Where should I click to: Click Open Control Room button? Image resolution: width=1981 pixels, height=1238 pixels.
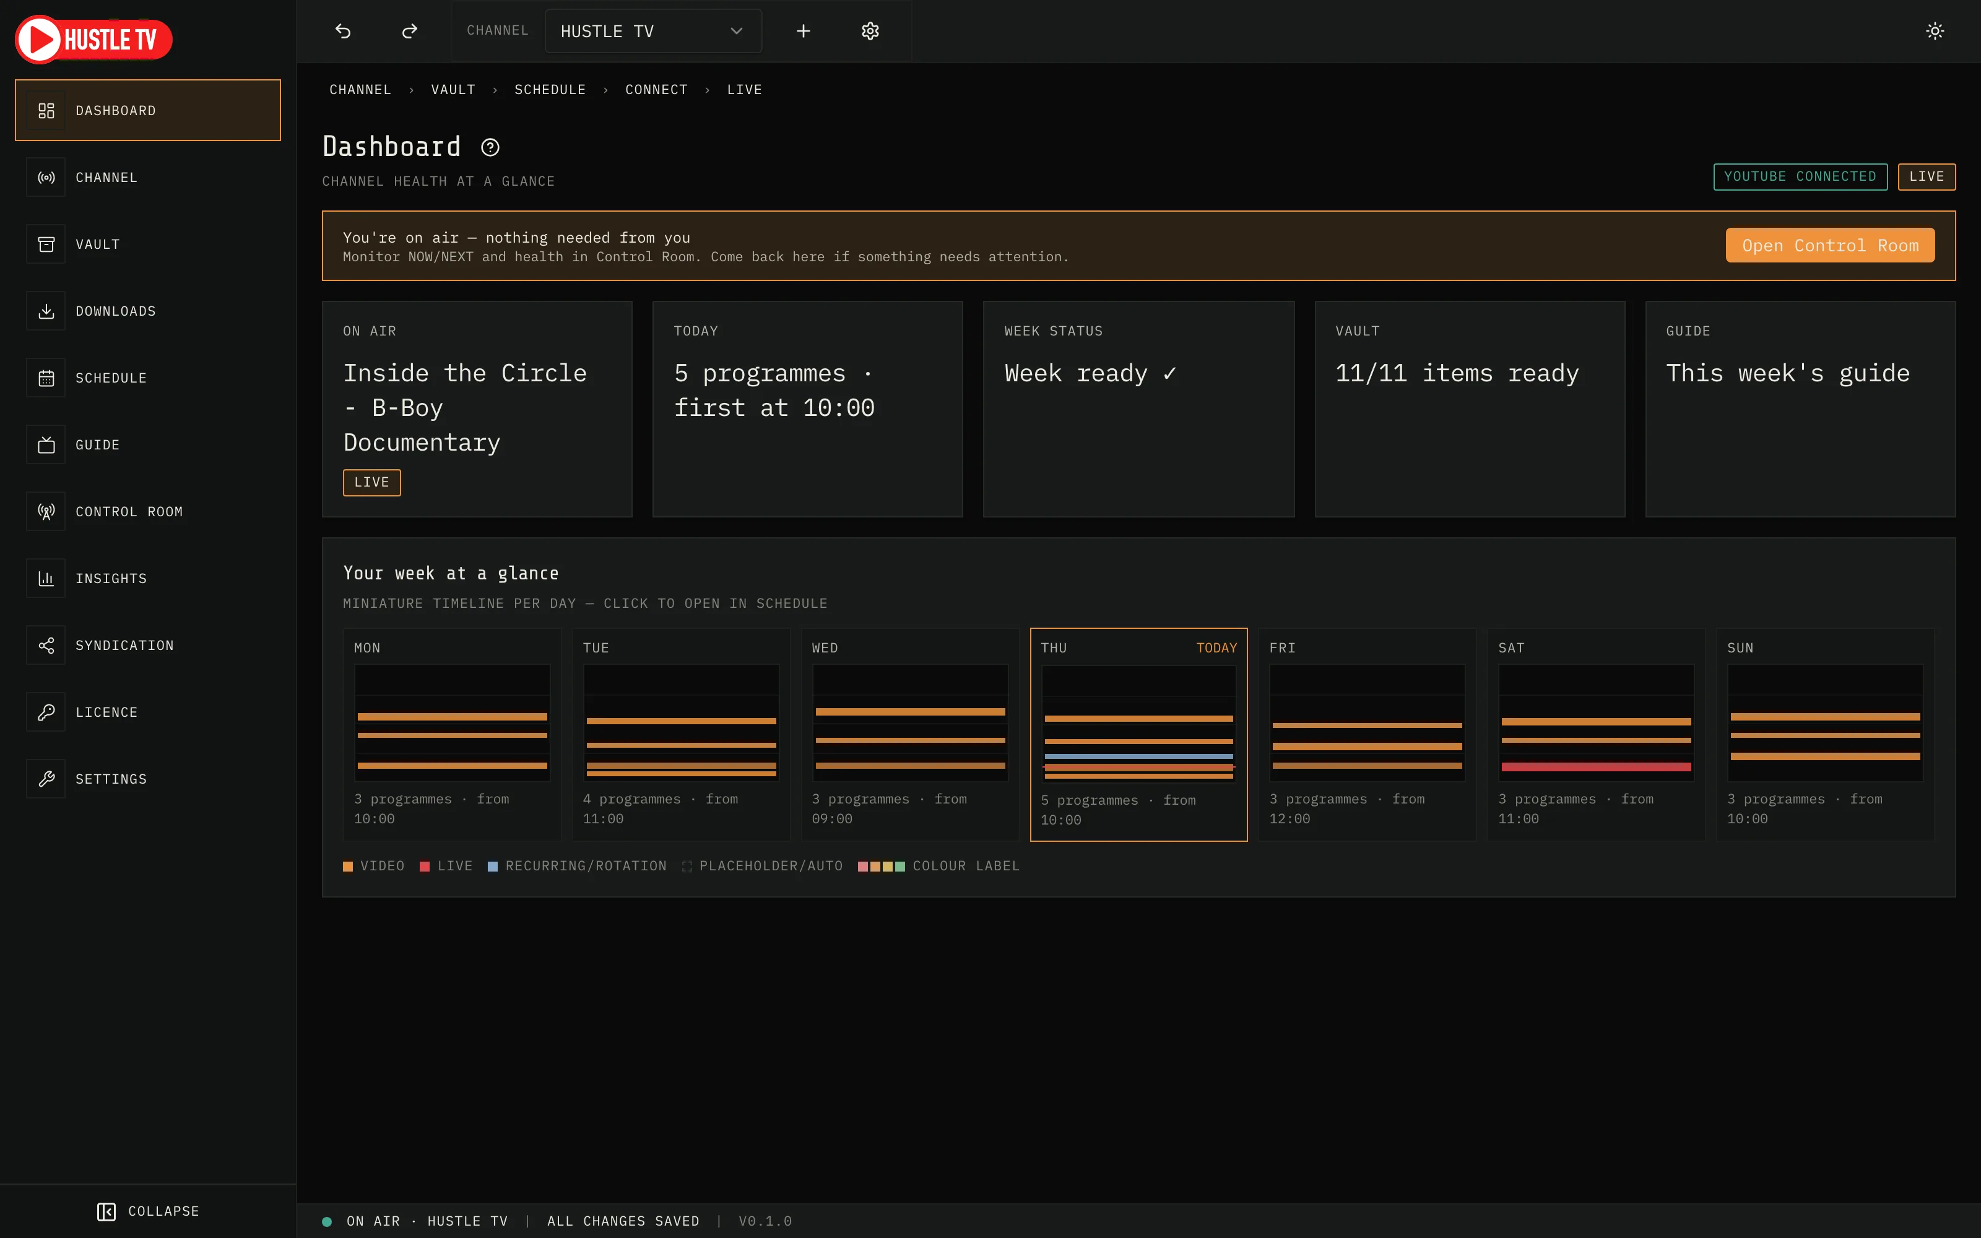point(1829,246)
